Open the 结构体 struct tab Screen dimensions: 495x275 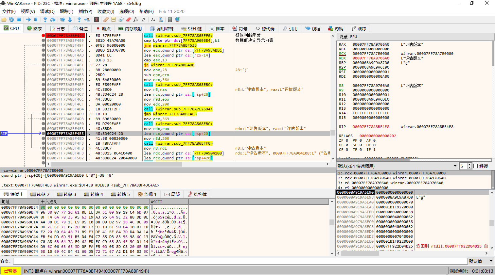pyautogui.click(x=197, y=194)
